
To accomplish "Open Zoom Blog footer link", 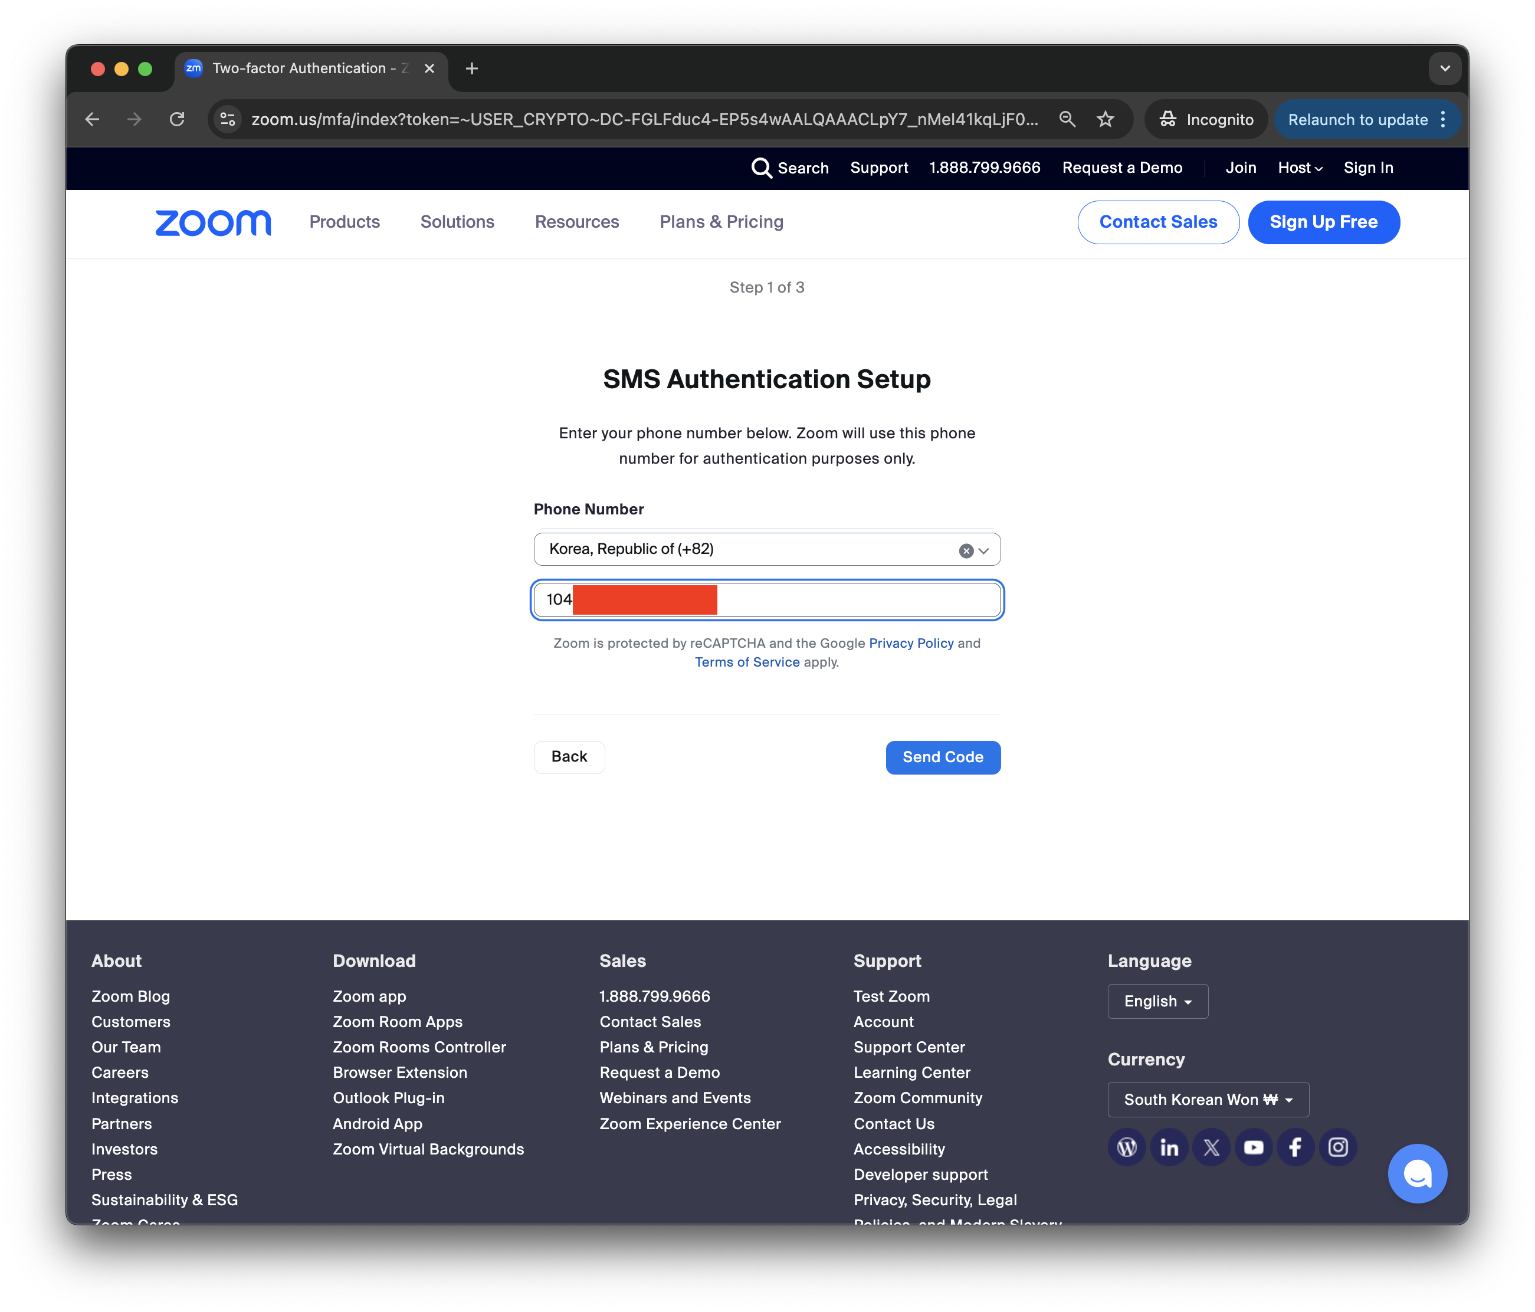I will [x=130, y=996].
